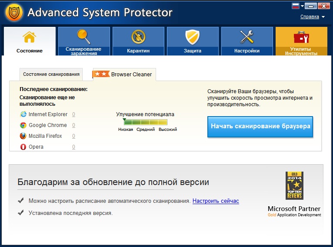
Task: Follow the Настроить сейчас link
Action: (216, 201)
